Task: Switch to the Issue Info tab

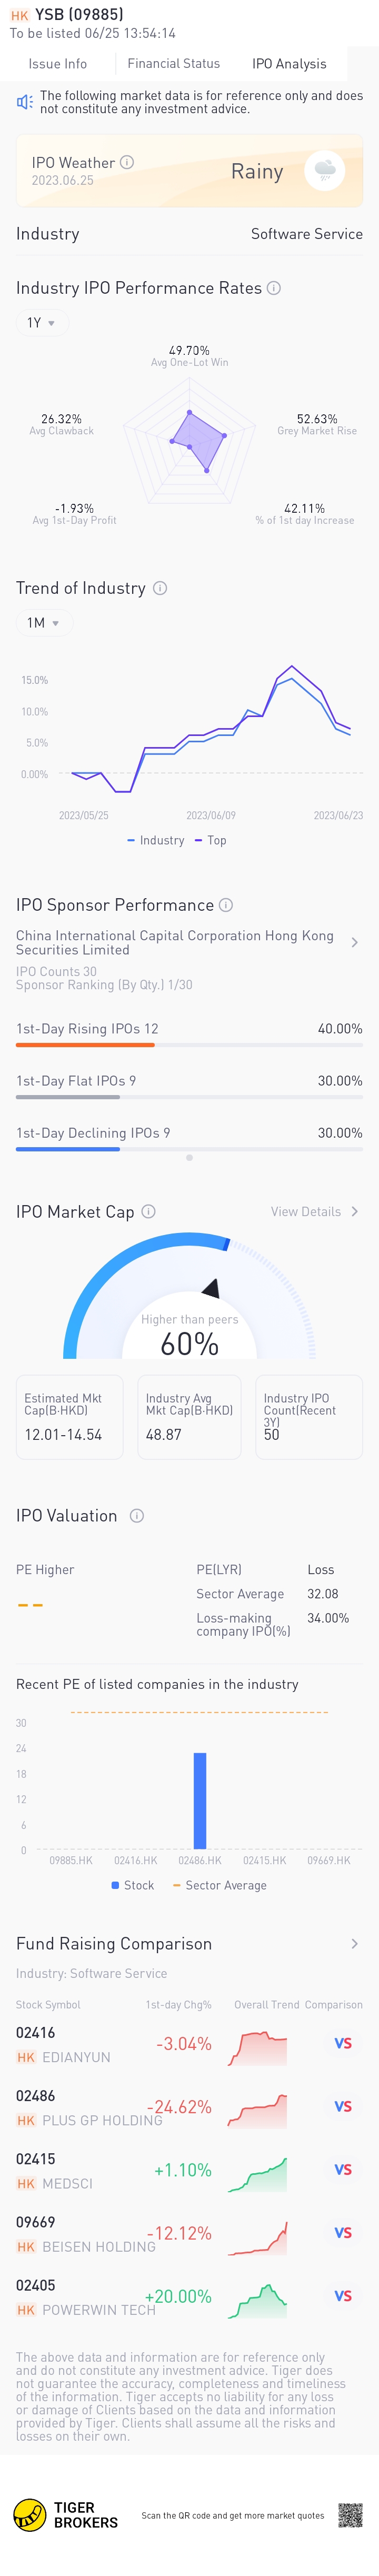Action: tap(58, 64)
